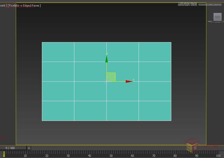This screenshot has height=158, width=224.
Task: Click the gizmo origin pivot point
Action: tap(106, 81)
